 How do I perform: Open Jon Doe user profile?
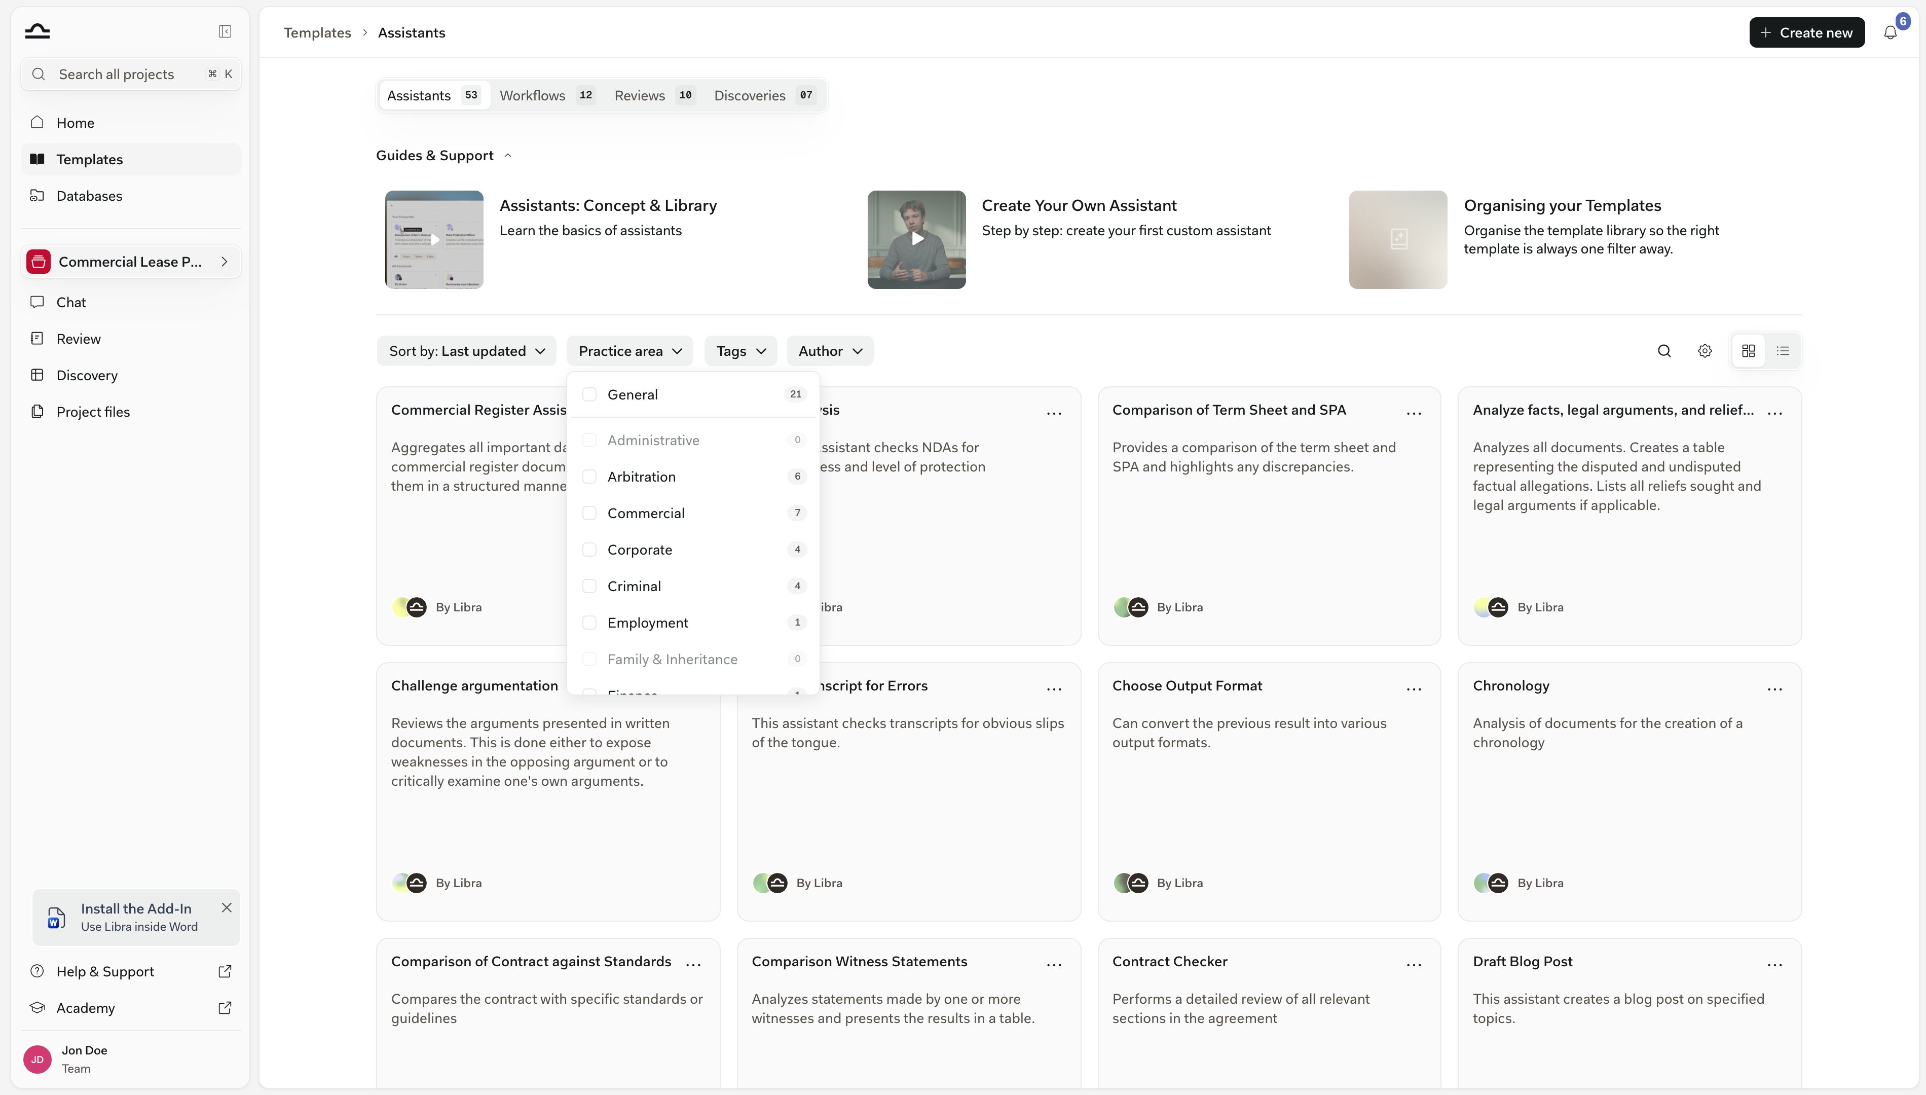pyautogui.click(x=131, y=1059)
